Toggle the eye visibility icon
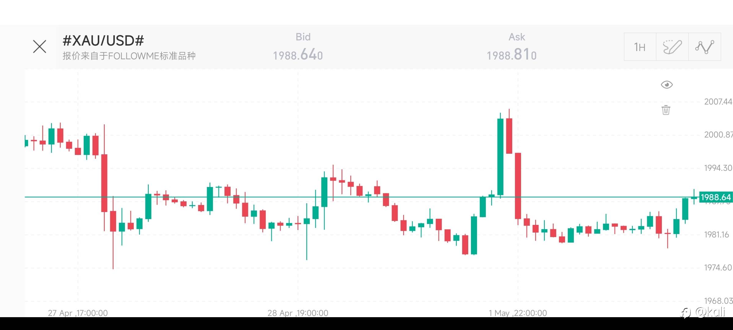The image size is (733, 330). click(666, 85)
